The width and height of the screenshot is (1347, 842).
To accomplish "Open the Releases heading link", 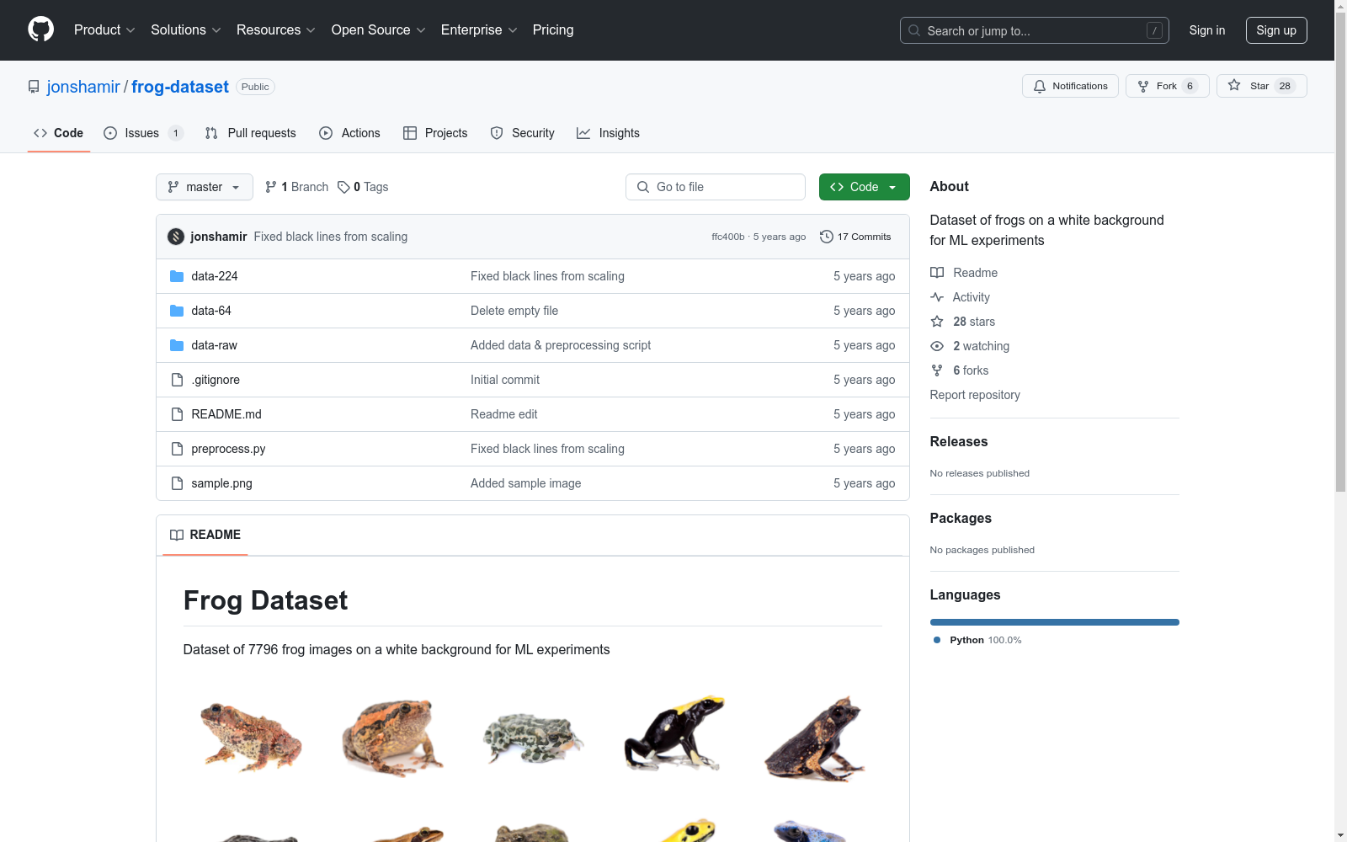I will point(959,441).
